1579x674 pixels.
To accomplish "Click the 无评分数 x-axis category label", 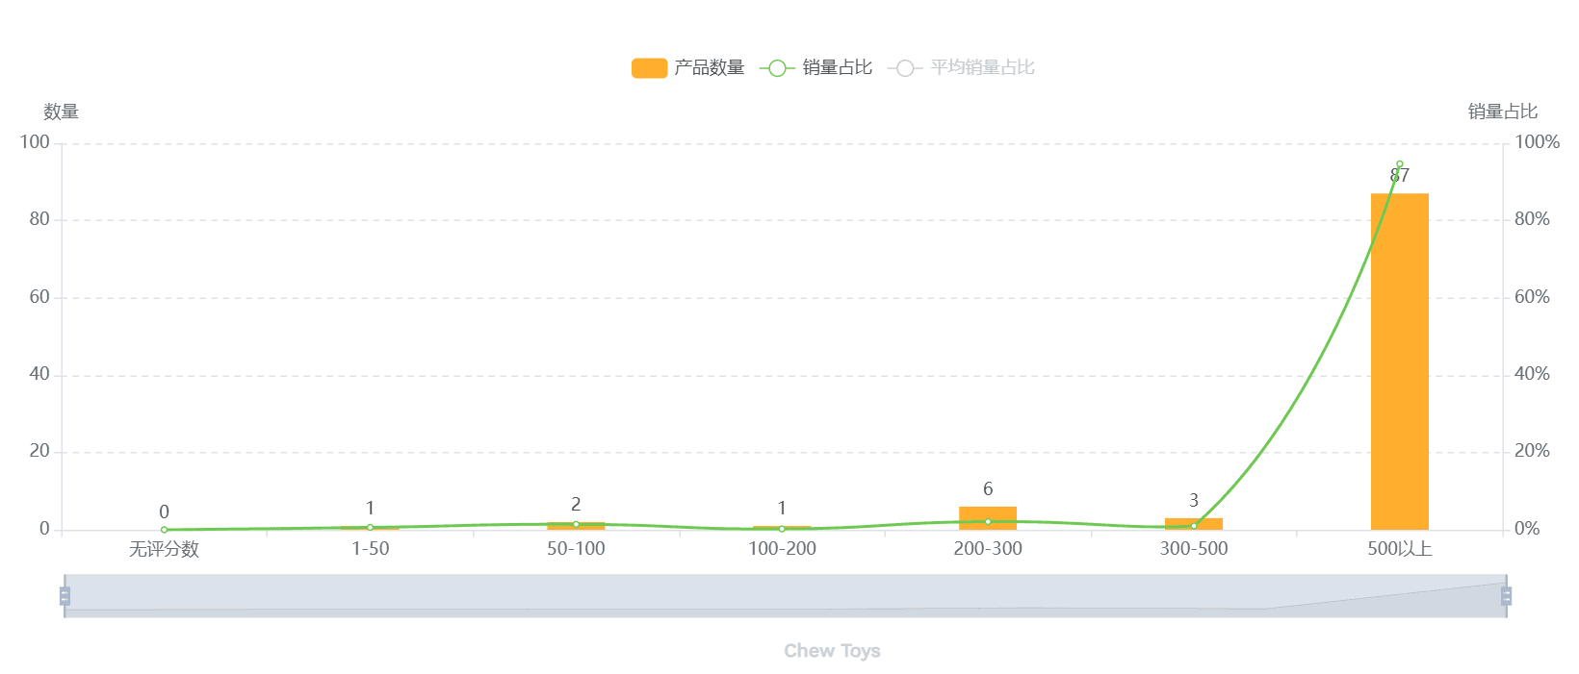I will [x=165, y=549].
